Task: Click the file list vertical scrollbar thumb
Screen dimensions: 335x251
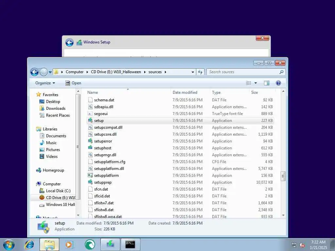Action: click(283, 176)
